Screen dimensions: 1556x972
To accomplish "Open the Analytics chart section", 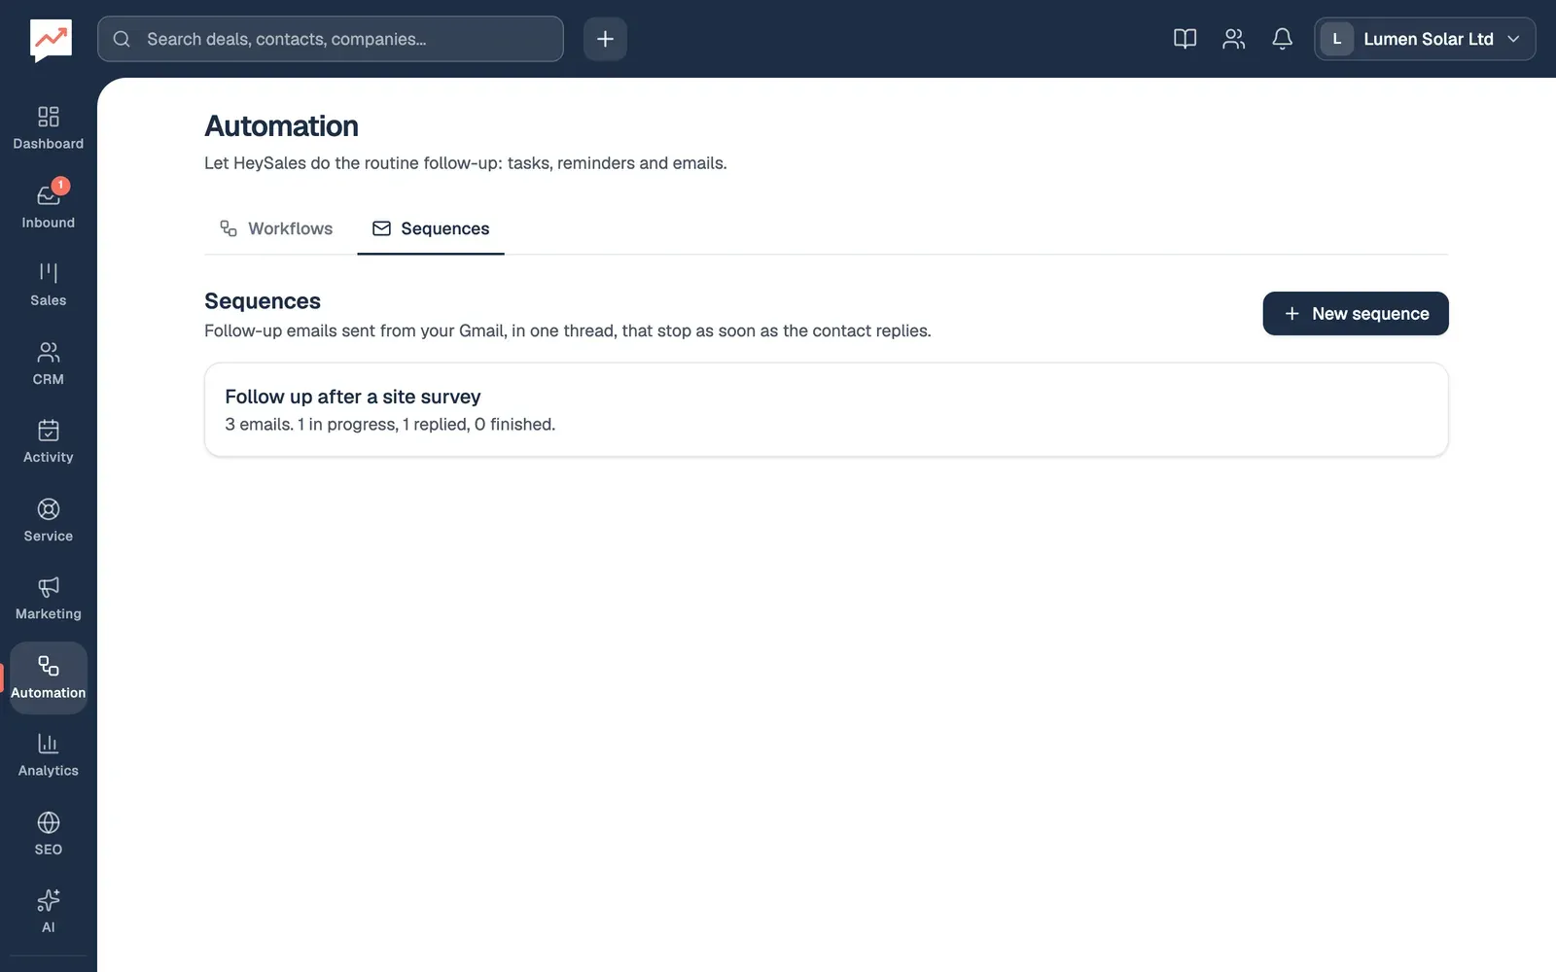I will (49, 755).
